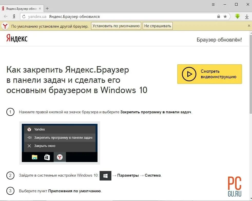252x201 pixels.
Task: Click the padlock security icon
Action: click(x=218, y=16)
